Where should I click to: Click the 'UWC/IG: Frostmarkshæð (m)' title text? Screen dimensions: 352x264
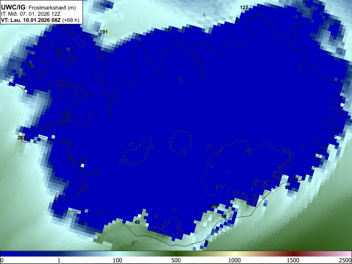tap(39, 7)
